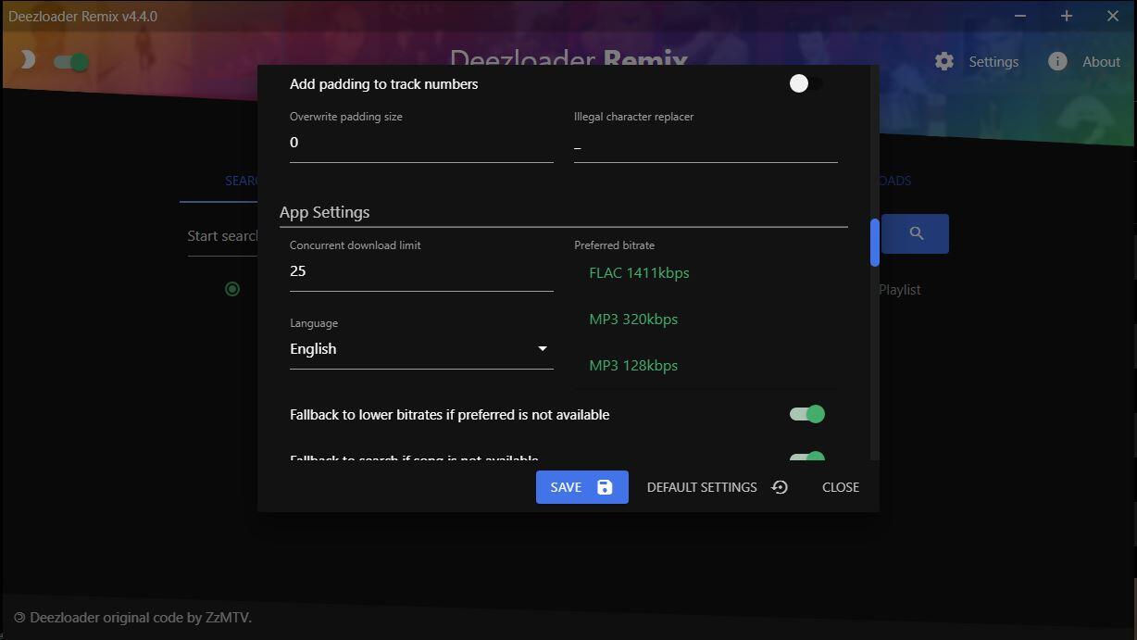Image resolution: width=1137 pixels, height=640 pixels.
Task: Select FLAC 1411kbps bitrate
Action: (x=640, y=272)
